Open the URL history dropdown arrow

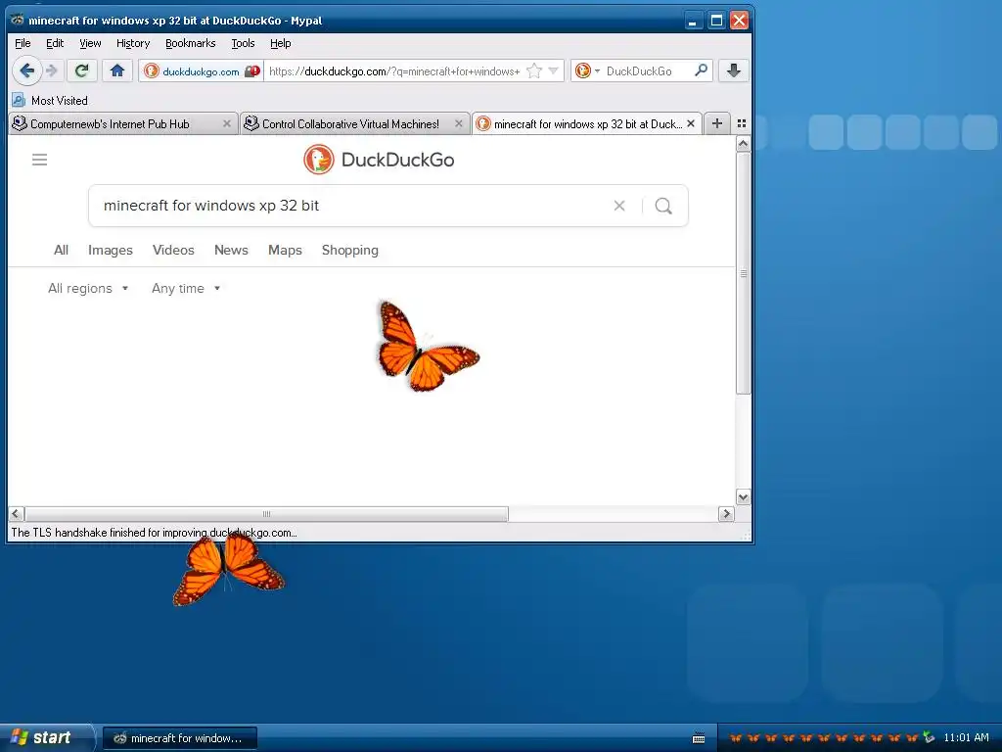(554, 70)
